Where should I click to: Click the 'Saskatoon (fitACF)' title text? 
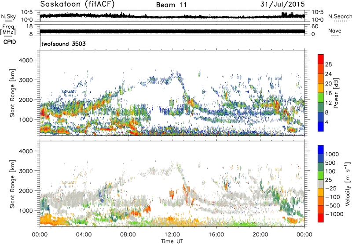77,4
